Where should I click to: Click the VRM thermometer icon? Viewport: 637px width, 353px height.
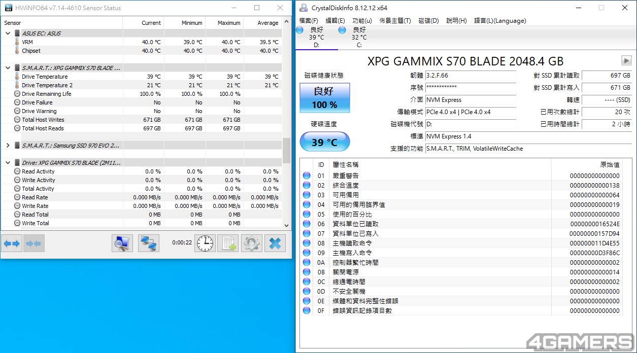coord(17,42)
